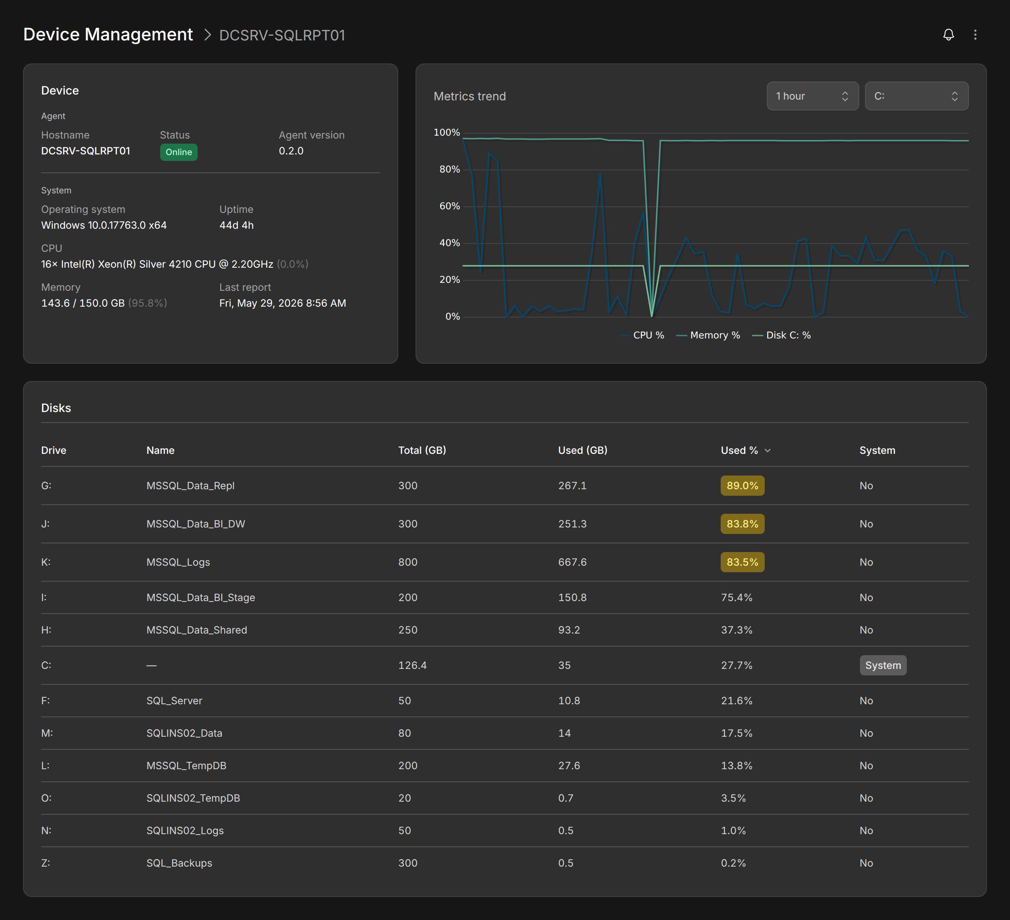Click the G: drive cell

(46, 486)
